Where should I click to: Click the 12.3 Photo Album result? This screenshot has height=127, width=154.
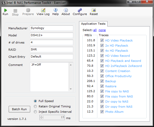click(x=90, y=111)
